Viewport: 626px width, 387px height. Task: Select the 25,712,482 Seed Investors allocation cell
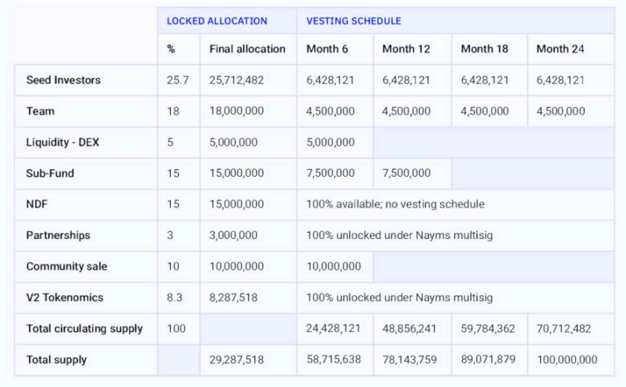click(x=236, y=80)
